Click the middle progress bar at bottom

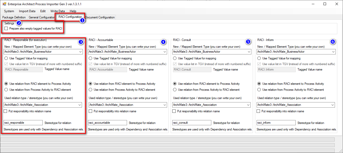(x=168, y=145)
